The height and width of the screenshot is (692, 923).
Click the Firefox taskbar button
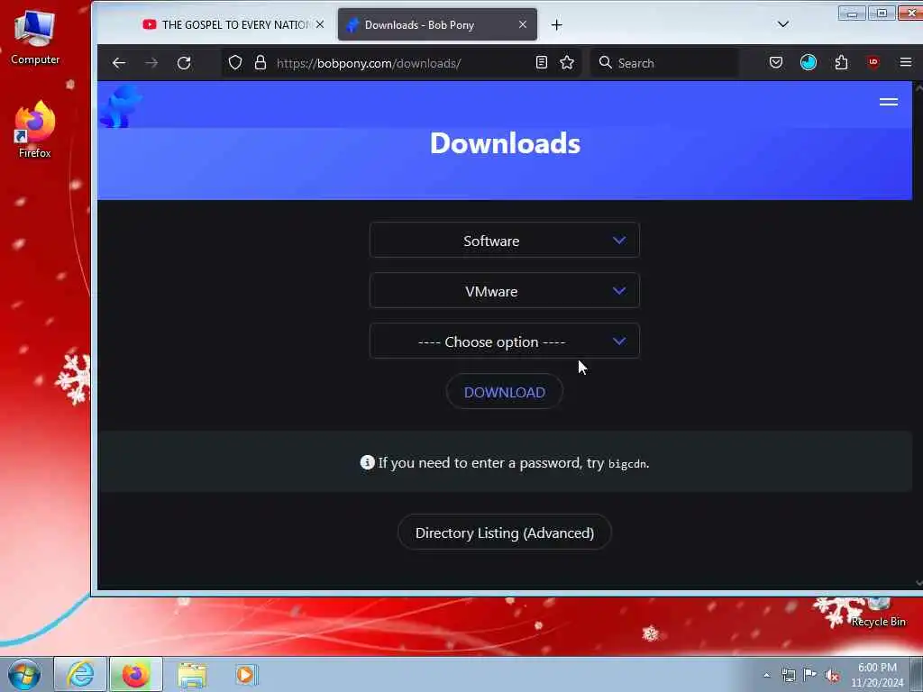(135, 674)
